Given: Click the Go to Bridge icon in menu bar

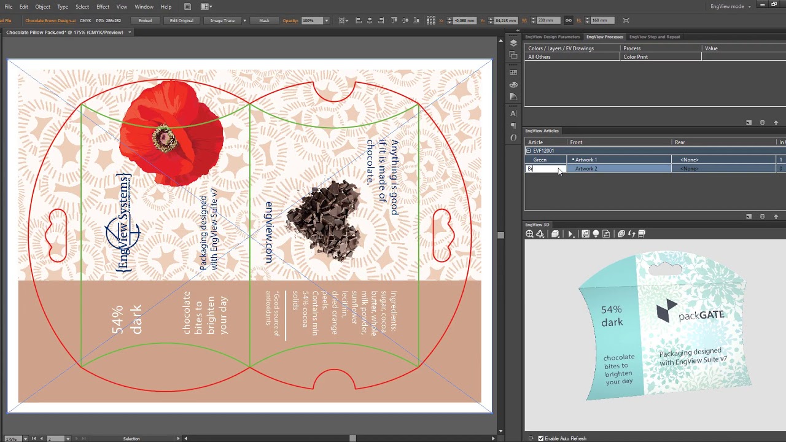Looking at the screenshot, I should tap(187, 7).
